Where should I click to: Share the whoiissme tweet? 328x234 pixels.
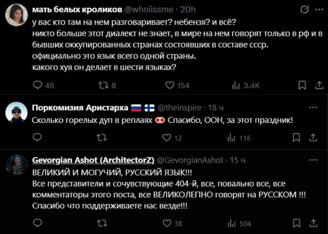click(x=319, y=85)
